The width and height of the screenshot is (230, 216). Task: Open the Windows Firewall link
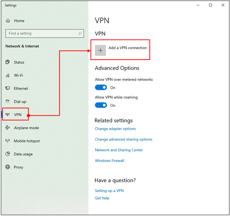tap(109, 161)
